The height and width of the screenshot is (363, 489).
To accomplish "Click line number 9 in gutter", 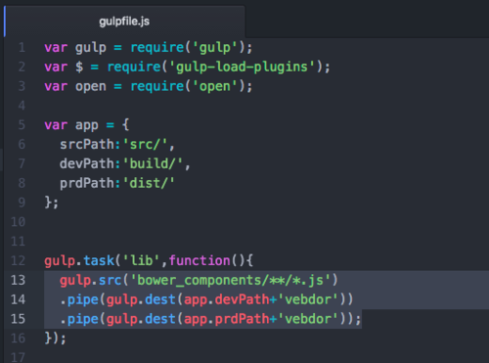I will [x=22, y=203].
